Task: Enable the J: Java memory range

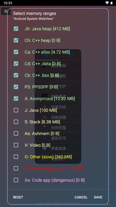Action: tap(16, 110)
